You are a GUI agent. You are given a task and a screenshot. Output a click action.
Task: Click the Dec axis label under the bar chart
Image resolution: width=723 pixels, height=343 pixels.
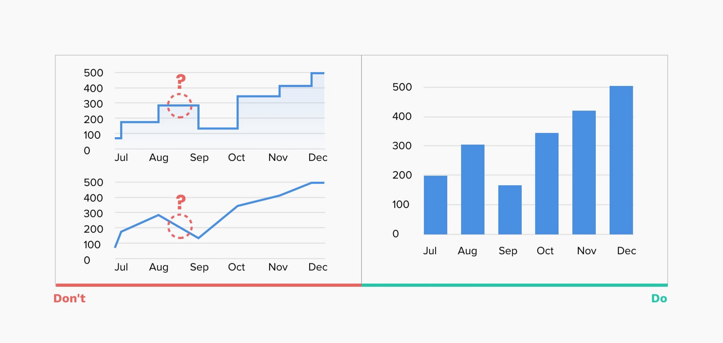pos(626,251)
